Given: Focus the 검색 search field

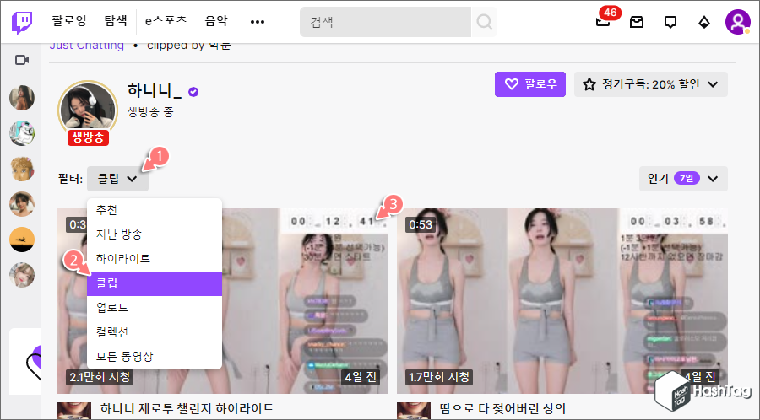Looking at the screenshot, I should click(385, 22).
